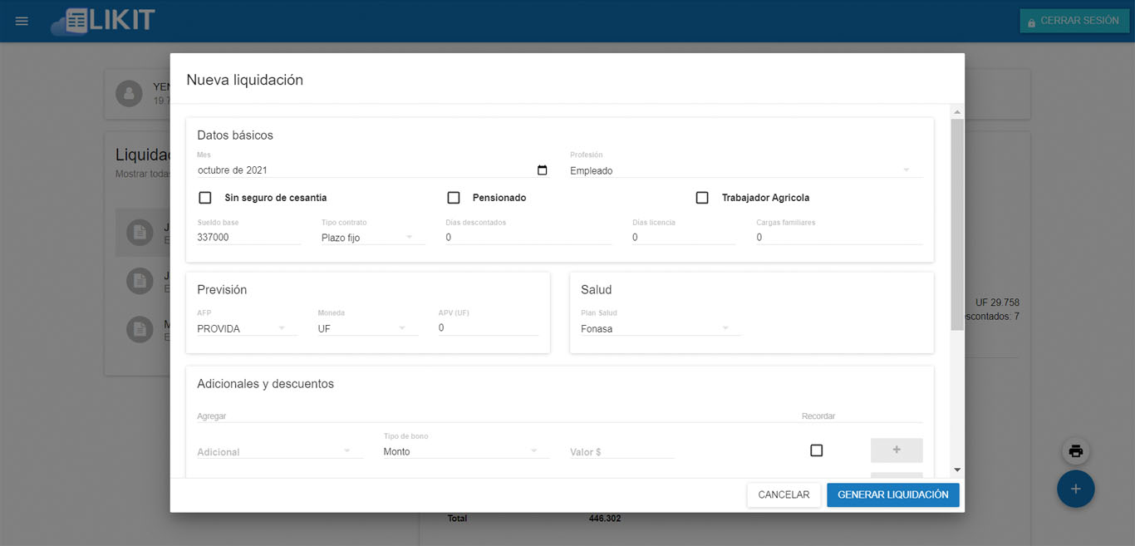Open the hamburger navigation menu
The image size is (1135, 546).
coord(22,21)
